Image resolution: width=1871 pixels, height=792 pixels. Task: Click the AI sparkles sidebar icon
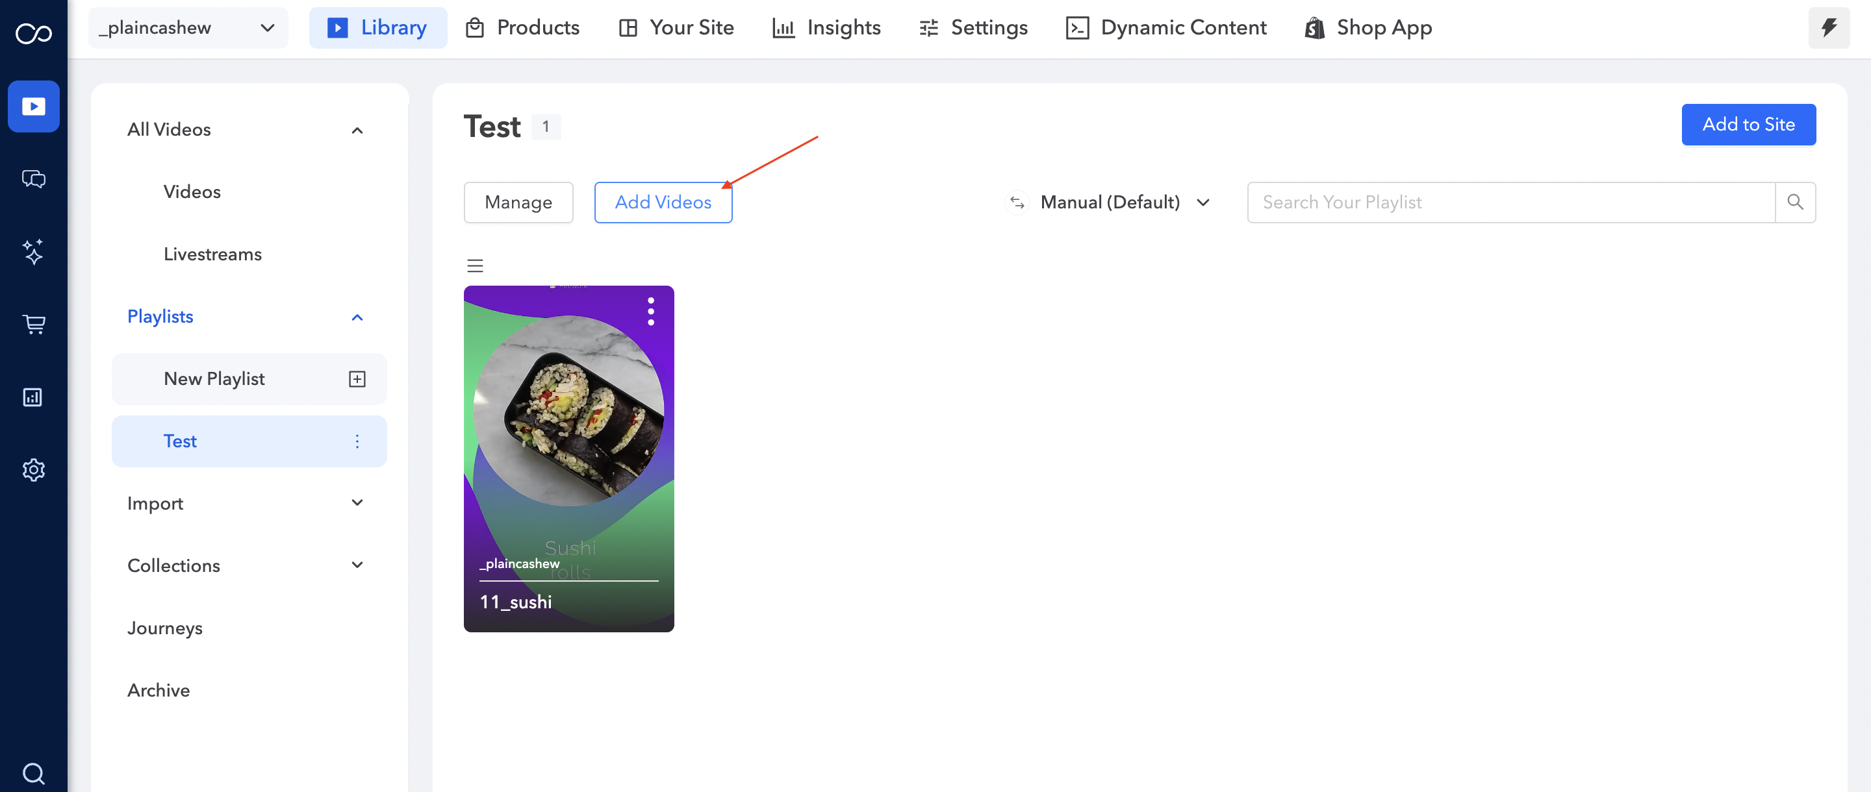(x=33, y=252)
